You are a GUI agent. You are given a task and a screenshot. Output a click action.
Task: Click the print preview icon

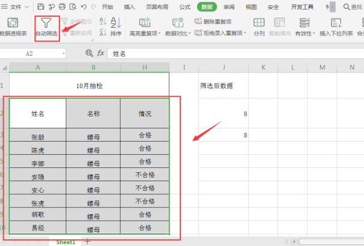73,7
